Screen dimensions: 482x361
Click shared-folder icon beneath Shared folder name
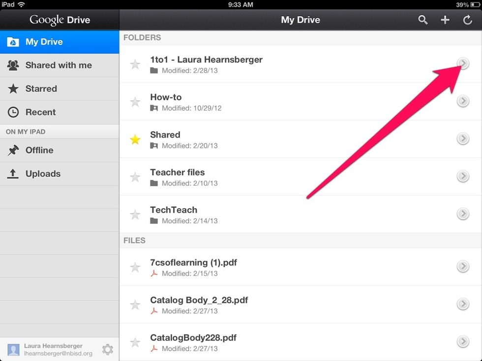click(x=154, y=146)
